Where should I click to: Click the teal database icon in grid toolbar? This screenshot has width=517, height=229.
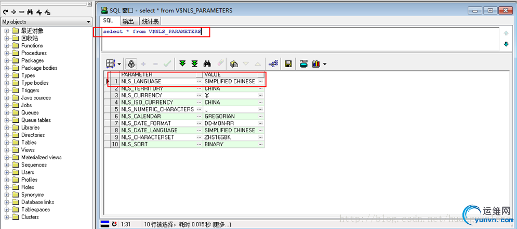tap(303, 63)
